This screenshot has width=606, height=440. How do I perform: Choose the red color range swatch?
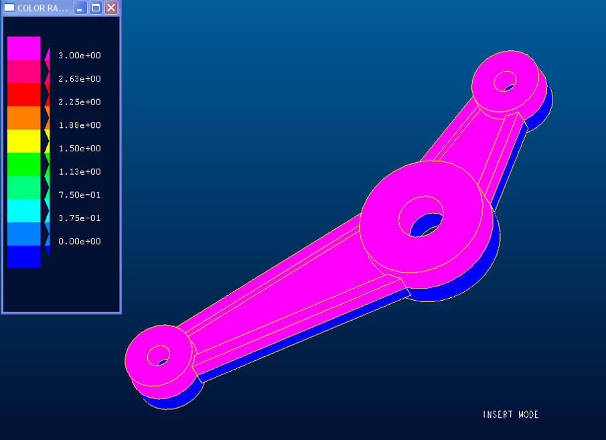[24, 94]
